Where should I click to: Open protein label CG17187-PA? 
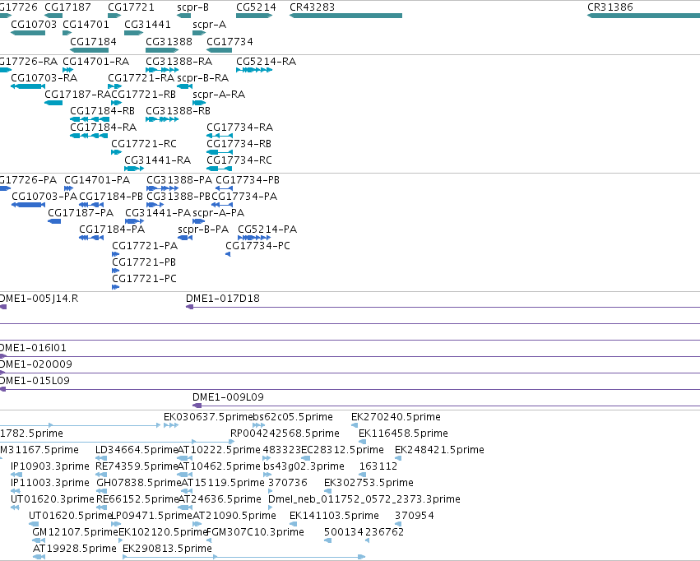[81, 213]
